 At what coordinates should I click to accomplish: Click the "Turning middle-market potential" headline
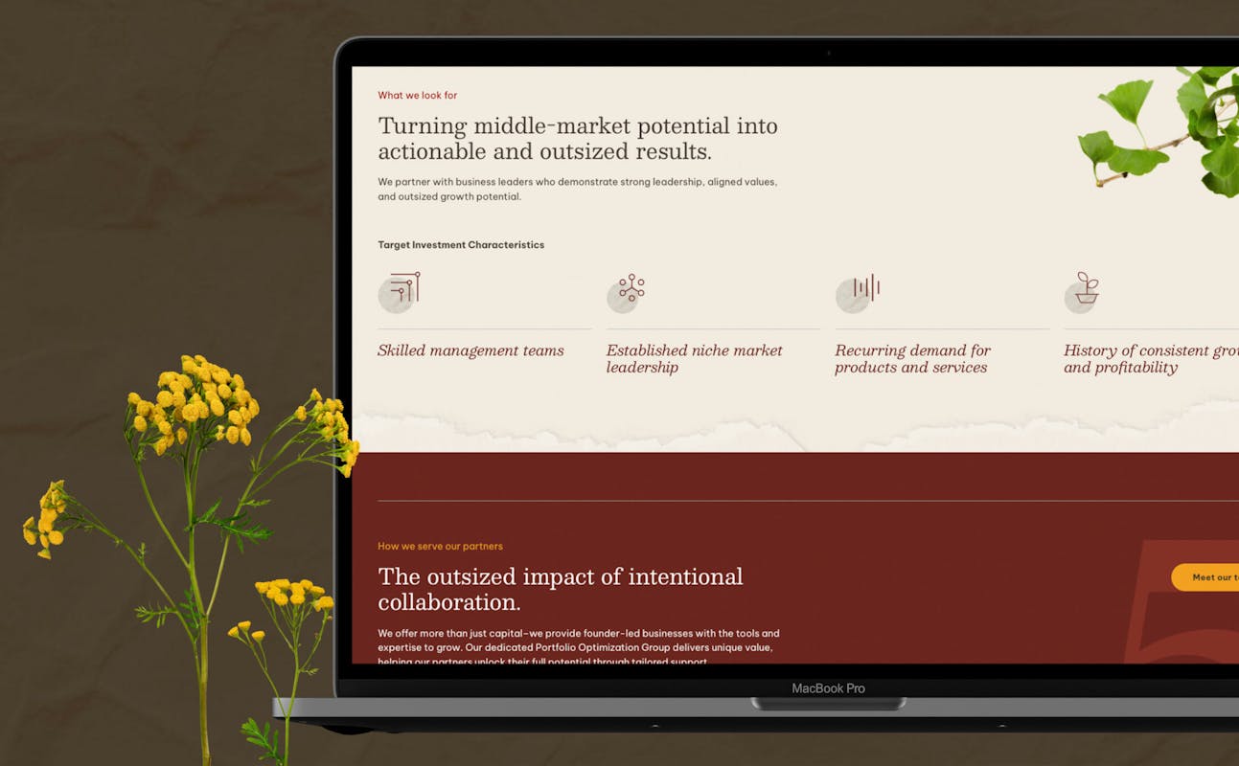(577, 139)
